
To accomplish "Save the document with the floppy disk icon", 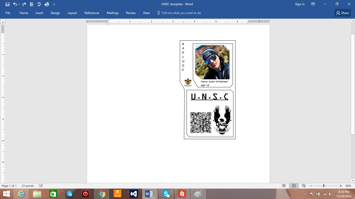I will [x=8, y=4].
